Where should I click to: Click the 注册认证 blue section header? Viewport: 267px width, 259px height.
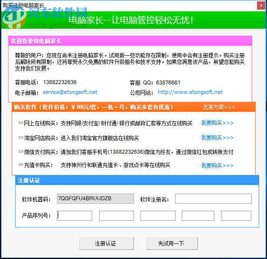137,180
